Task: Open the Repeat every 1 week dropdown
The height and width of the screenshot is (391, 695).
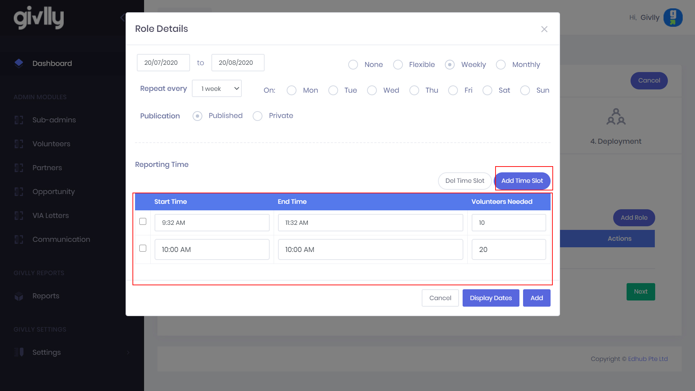Action: pos(217,89)
